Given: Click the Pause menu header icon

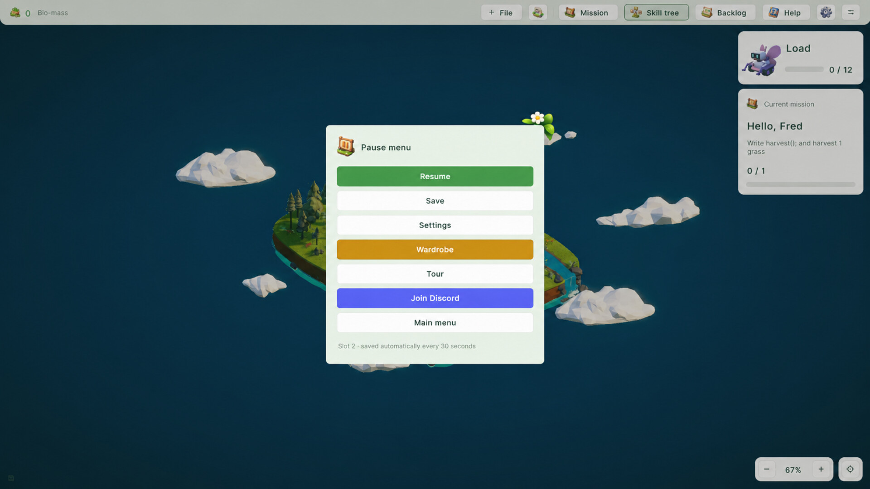Looking at the screenshot, I should [x=346, y=147].
